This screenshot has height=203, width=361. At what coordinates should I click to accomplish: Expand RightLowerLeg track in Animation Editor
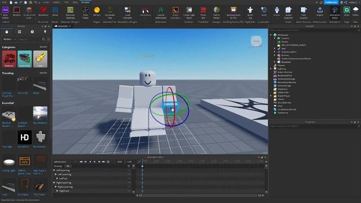coord(56,187)
